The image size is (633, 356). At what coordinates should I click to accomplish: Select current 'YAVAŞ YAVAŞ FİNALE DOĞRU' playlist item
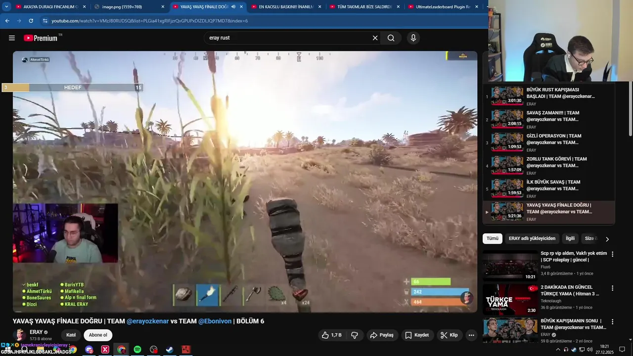549,212
